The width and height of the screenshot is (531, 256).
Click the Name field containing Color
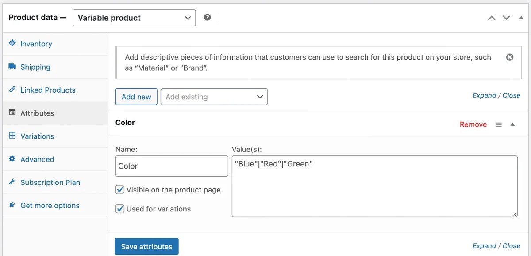171,166
